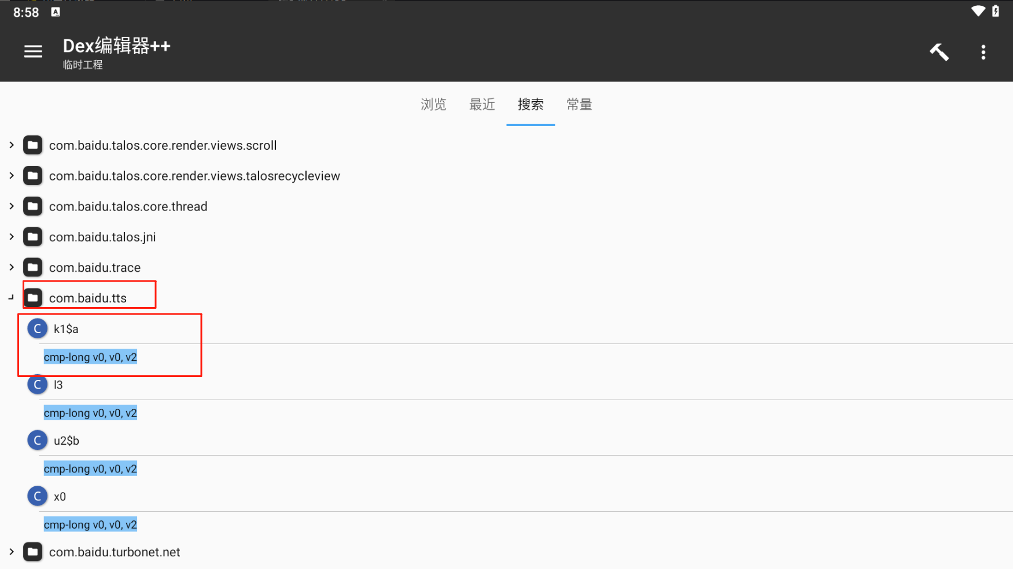The image size is (1013, 569).
Task: Select package com.baidu.talos.jni
Action: coord(102,237)
